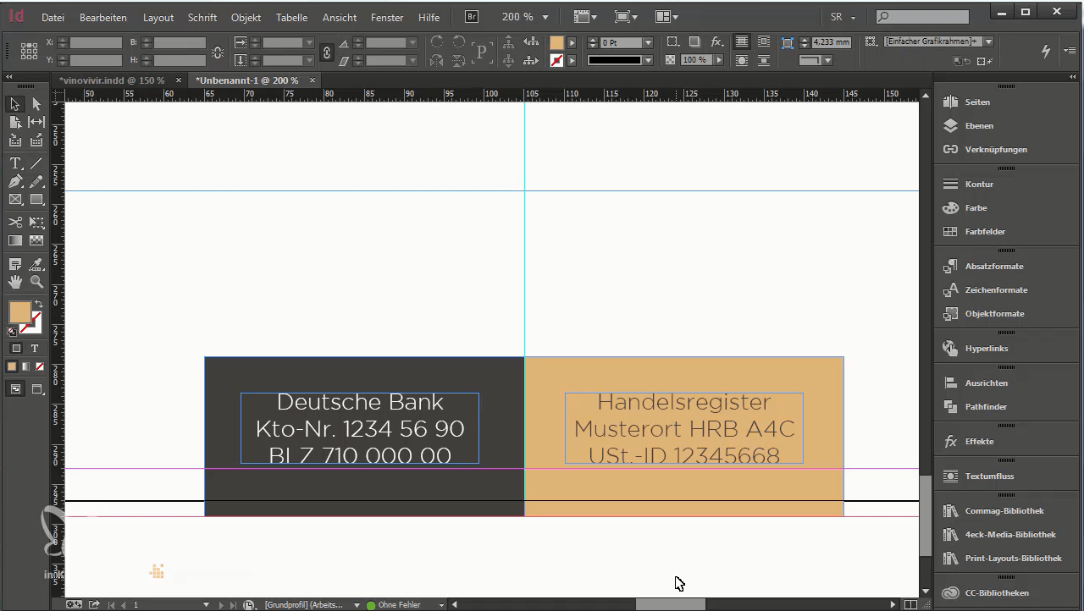Image resolution: width=1084 pixels, height=611 pixels.
Task: Open the Objekt menu
Action: (x=246, y=17)
